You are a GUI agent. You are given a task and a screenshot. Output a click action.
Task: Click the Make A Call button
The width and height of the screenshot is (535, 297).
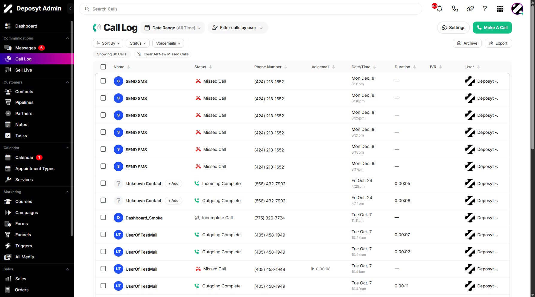click(x=492, y=28)
